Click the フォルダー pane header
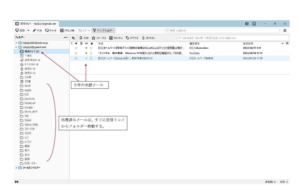The height and width of the screenshot is (190, 302). pyautogui.click(x=20, y=37)
